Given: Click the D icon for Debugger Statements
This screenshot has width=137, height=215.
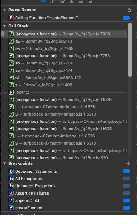Looking at the screenshot, I should (x=11, y=171).
